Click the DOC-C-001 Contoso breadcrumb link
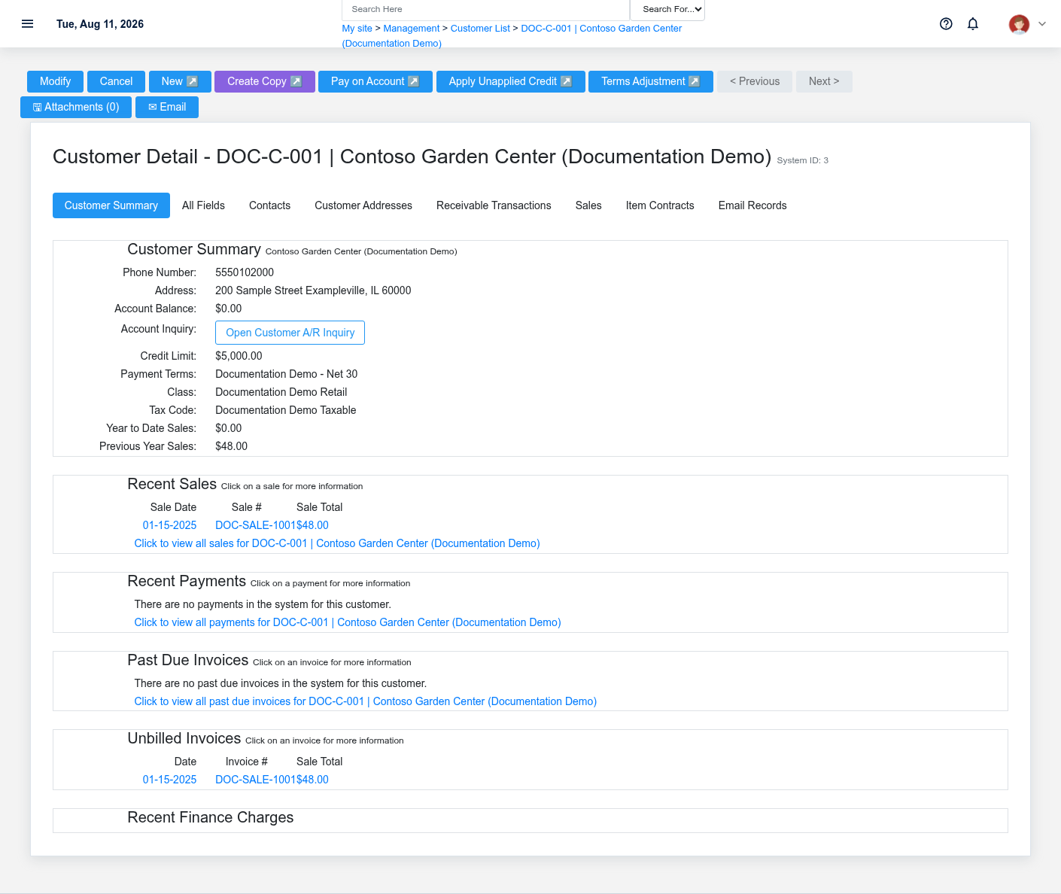1061x894 pixels. click(x=601, y=29)
